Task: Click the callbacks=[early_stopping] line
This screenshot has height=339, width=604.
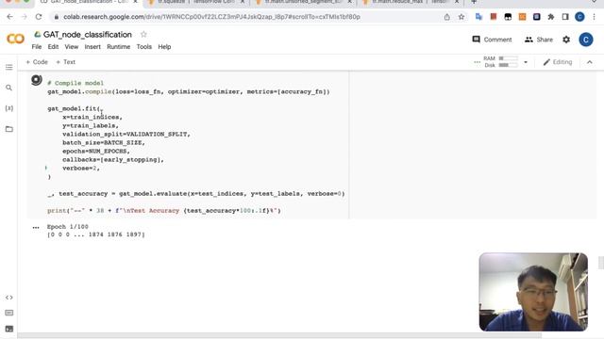Action: (113, 159)
